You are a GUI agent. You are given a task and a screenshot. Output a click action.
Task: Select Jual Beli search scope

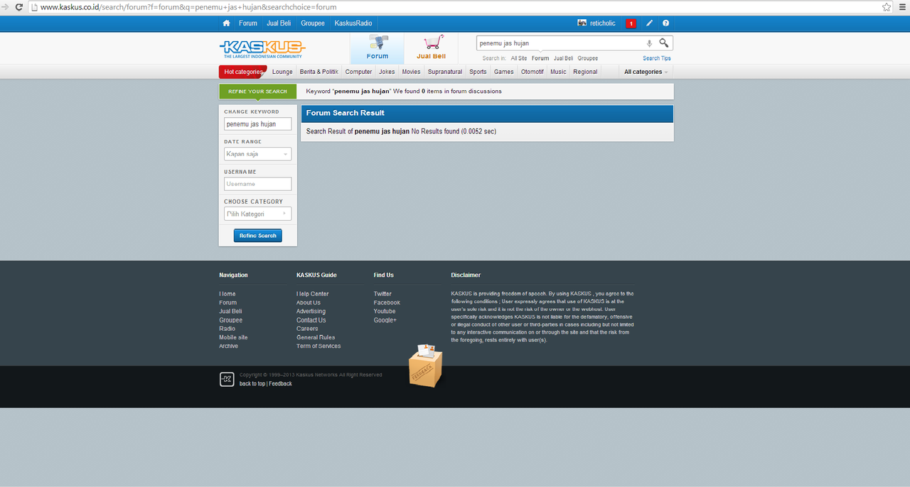click(x=564, y=58)
